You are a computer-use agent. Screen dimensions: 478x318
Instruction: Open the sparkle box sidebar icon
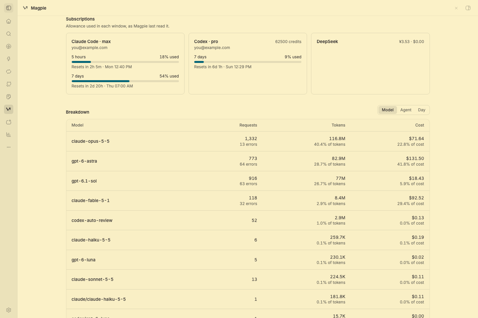(9, 122)
